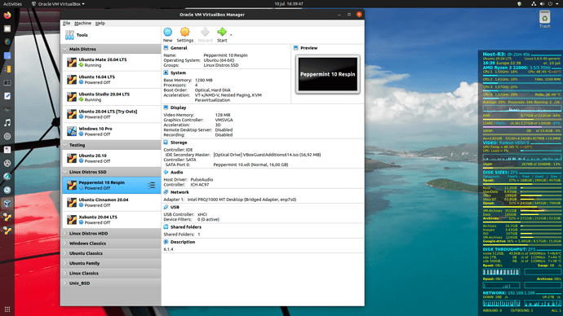This screenshot has width=563, height=316.
Task: Click the Network section icon
Action: 166,192
